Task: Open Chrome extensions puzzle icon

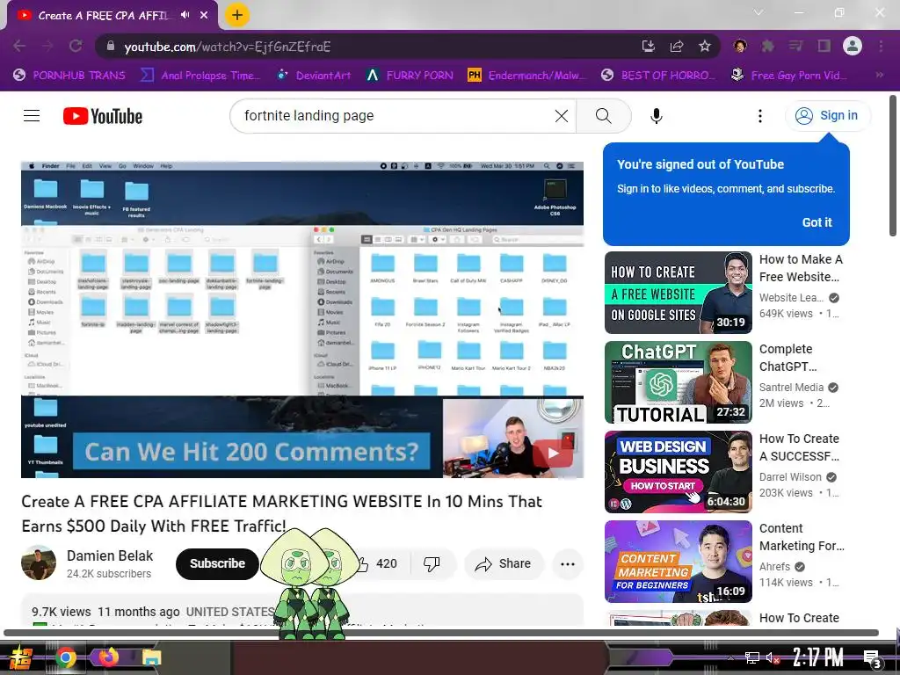Action: pos(767,46)
